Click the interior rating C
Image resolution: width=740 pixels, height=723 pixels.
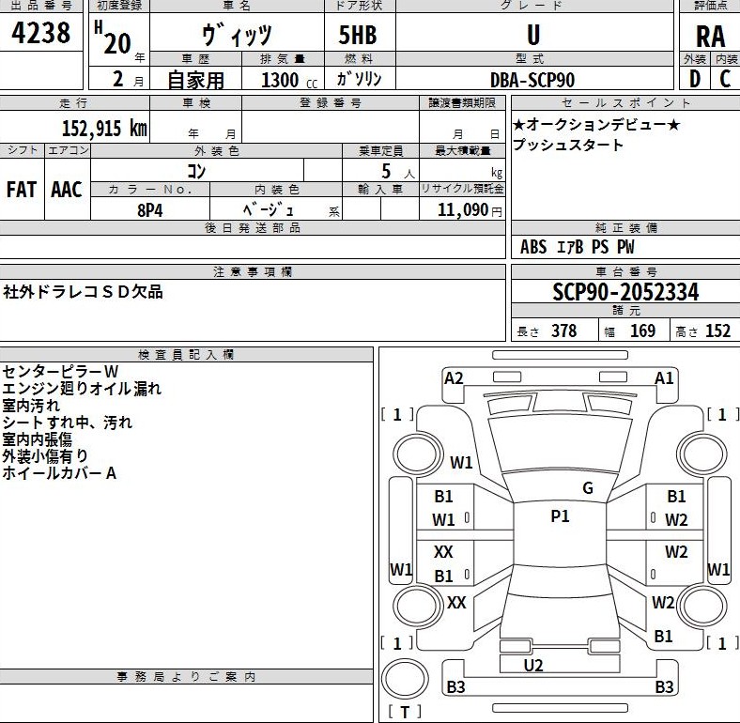point(725,79)
